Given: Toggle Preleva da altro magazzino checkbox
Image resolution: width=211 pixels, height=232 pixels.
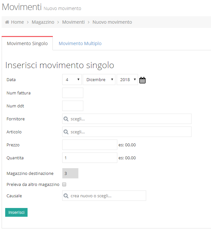Looking at the screenshot, I should click(64, 184).
